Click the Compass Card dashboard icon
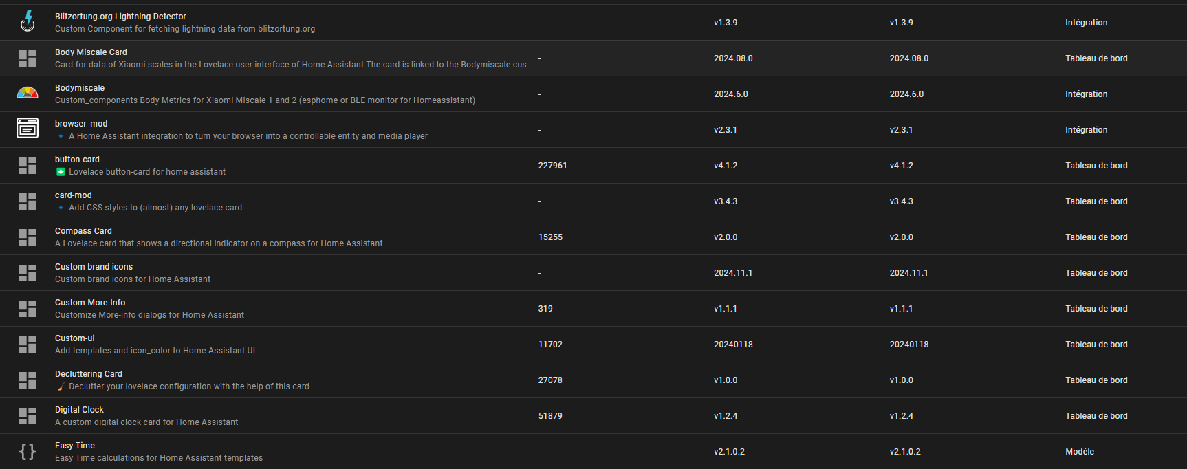The height and width of the screenshot is (469, 1187). 28,237
